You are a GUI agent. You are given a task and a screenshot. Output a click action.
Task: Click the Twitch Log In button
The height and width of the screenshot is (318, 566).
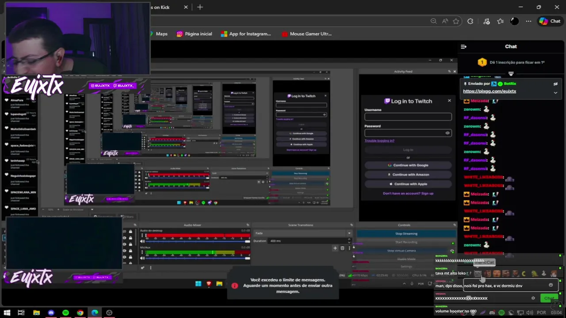[x=408, y=150]
